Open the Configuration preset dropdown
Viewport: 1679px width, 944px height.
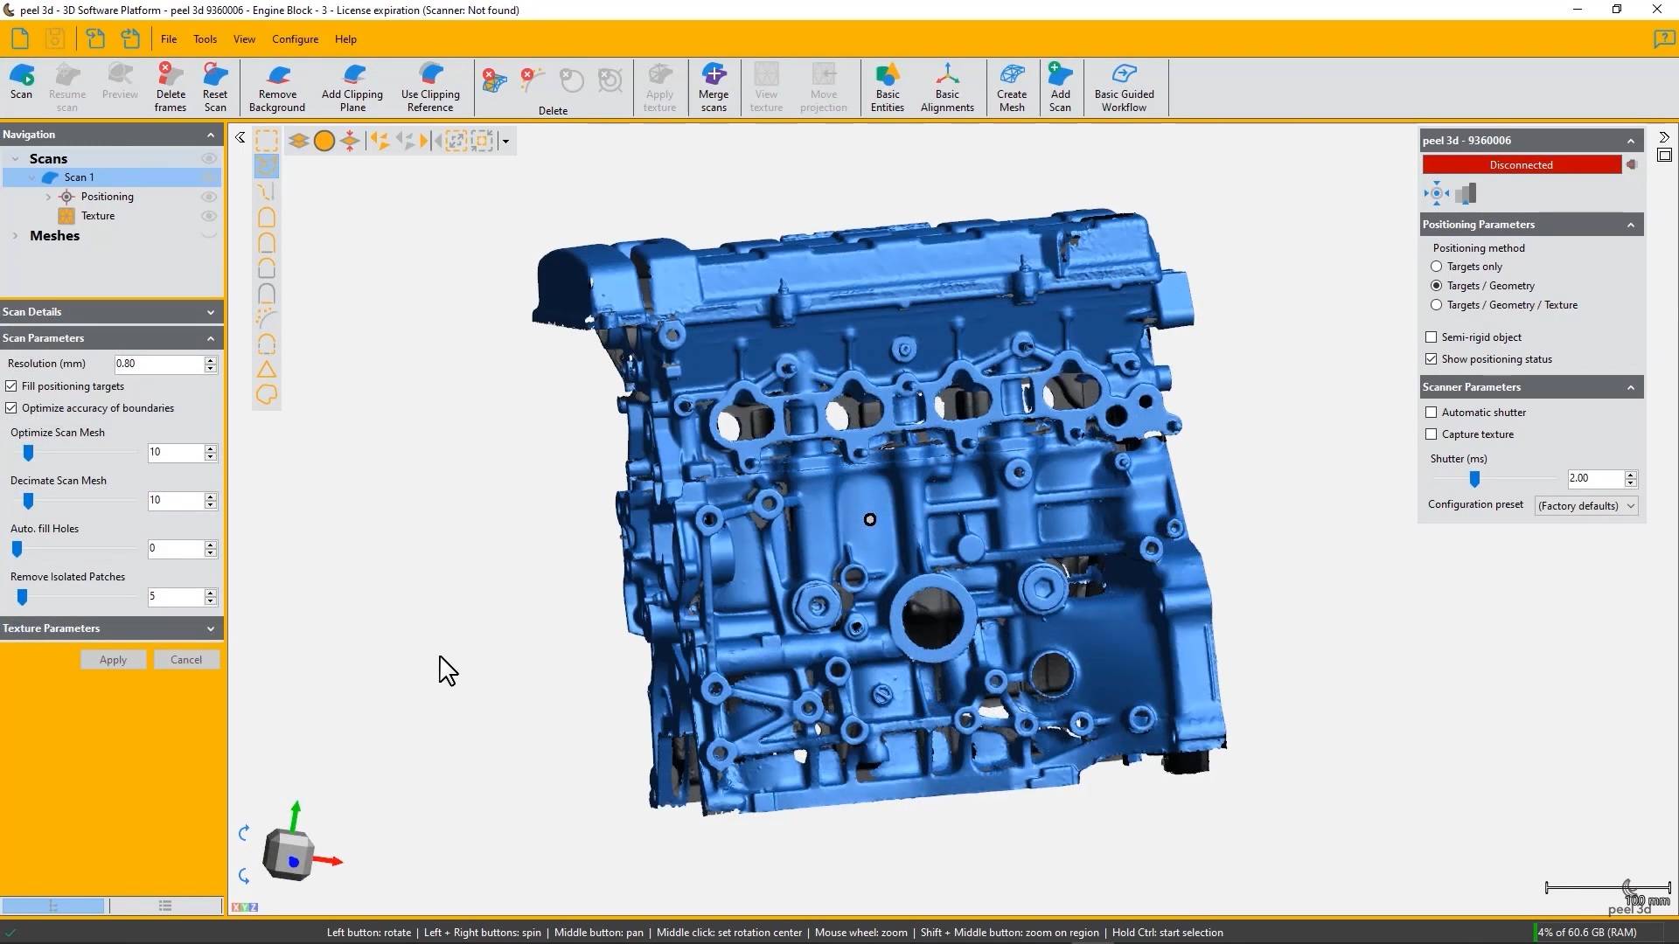click(x=1586, y=506)
